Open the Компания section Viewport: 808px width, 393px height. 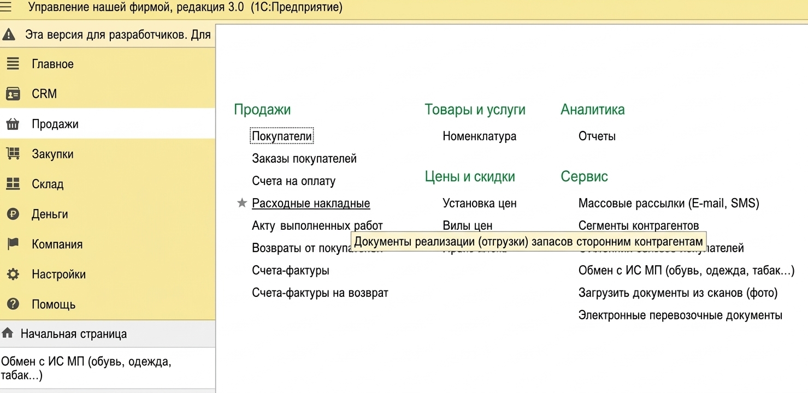coord(108,244)
